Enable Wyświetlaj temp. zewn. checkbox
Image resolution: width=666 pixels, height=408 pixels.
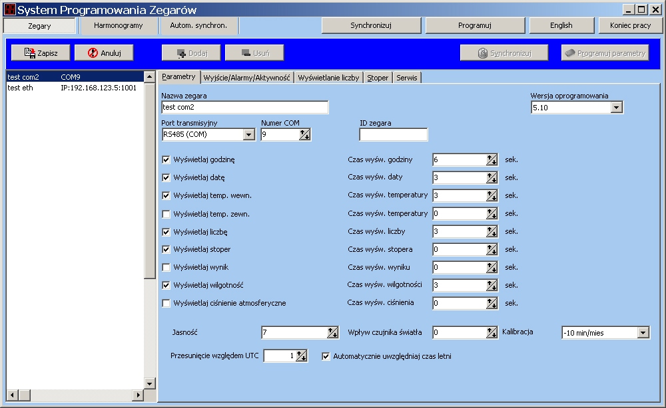point(166,214)
